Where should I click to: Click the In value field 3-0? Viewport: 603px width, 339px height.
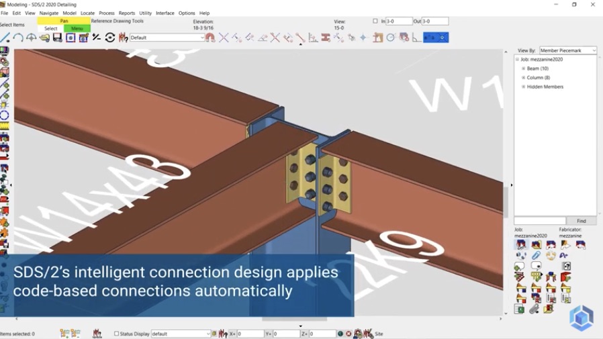tap(399, 21)
